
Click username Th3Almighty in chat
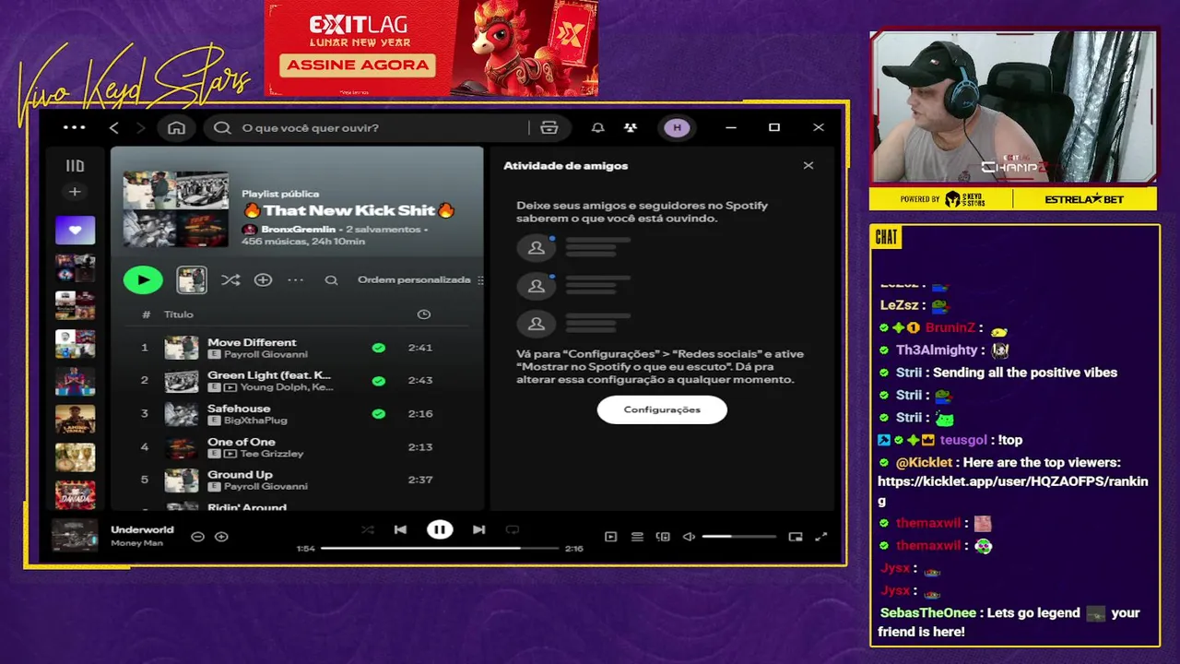click(937, 350)
